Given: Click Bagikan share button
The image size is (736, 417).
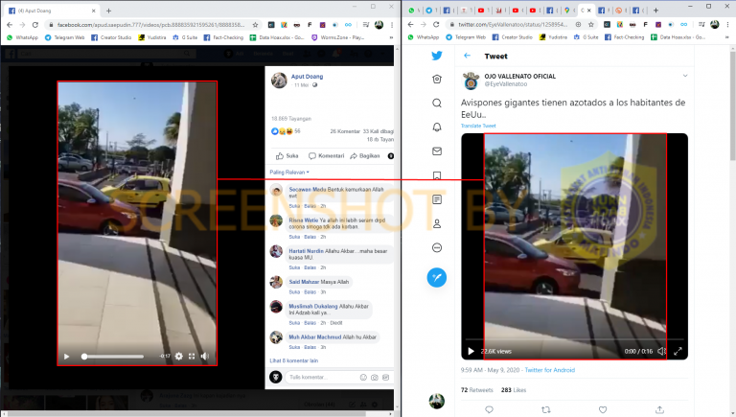Looking at the screenshot, I should (365, 156).
